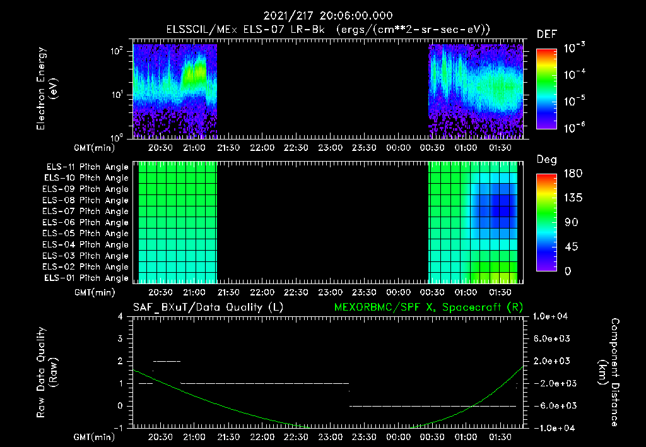Click the 1.0e+04 right axis value
This screenshot has height=447, width=646.
(x=551, y=316)
